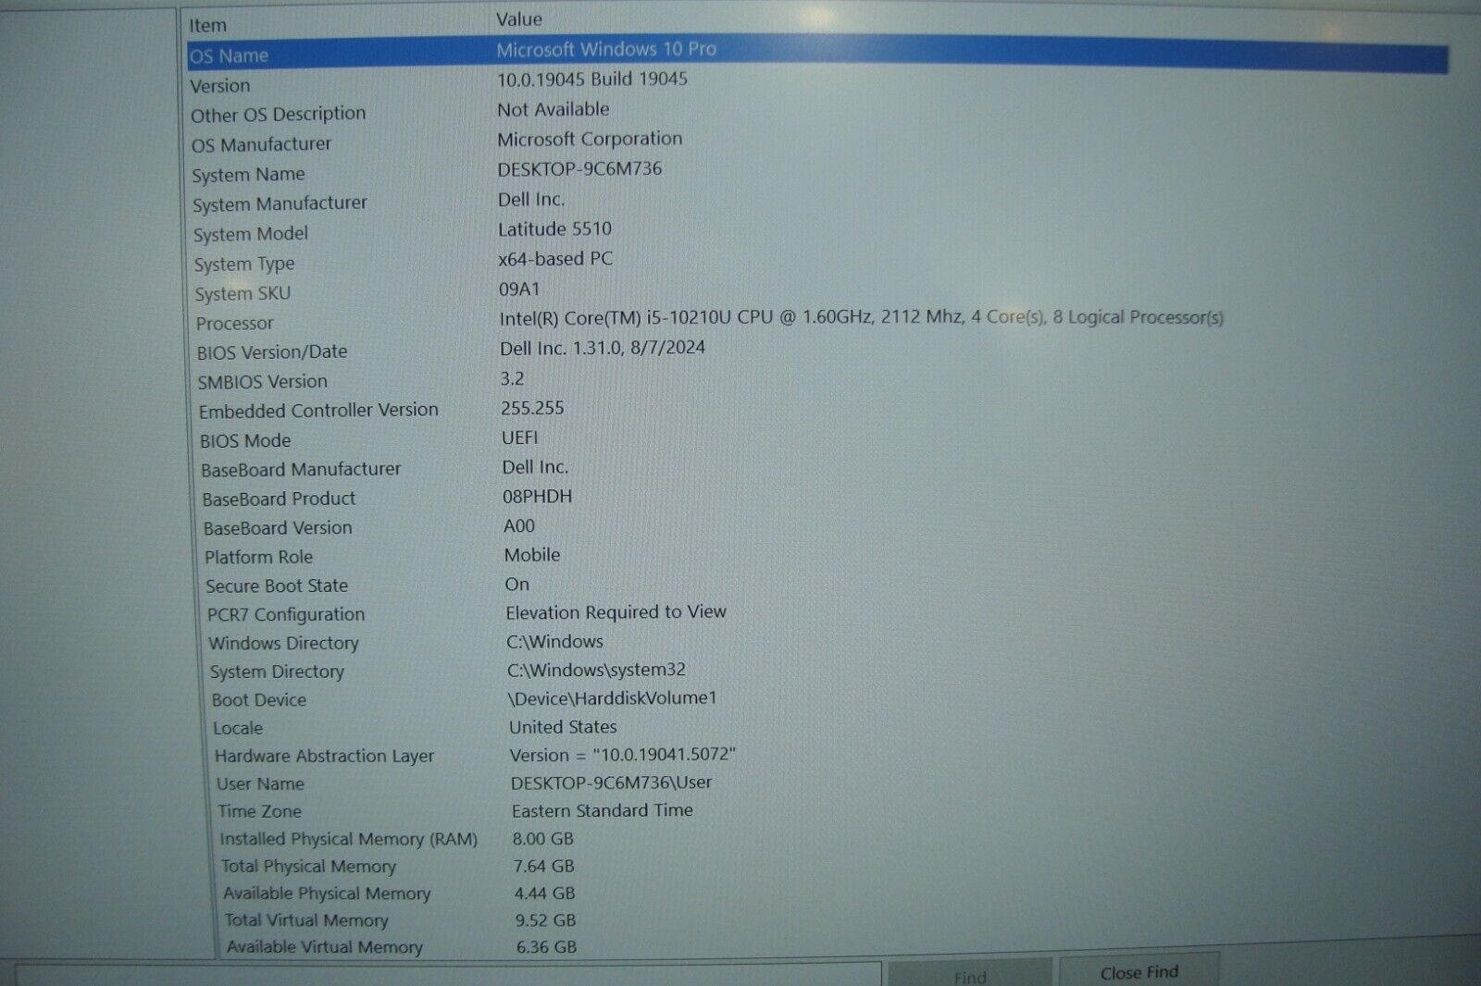
Task: Select '4.44 GB' value
Action: point(545,894)
